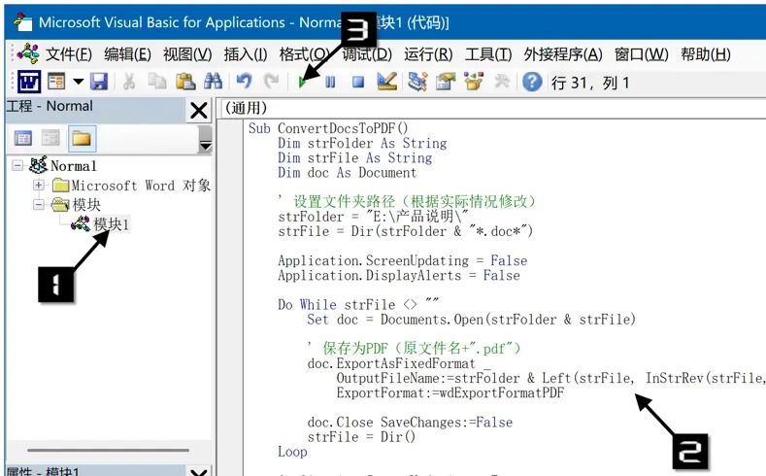Click the Paste clipboard icon
The width and height of the screenshot is (766, 476).
(x=185, y=82)
